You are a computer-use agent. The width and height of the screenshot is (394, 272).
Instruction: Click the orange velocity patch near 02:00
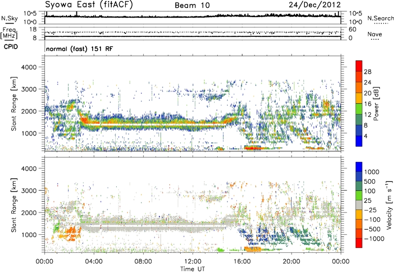point(71,233)
